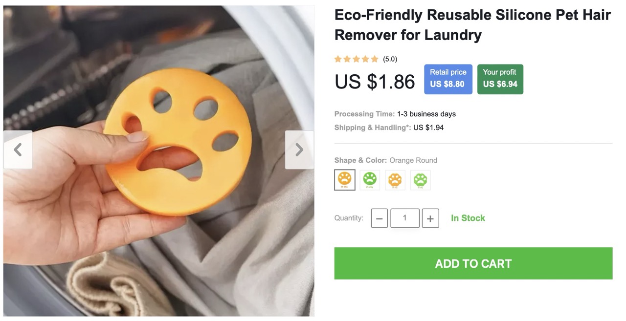Click the Processing Time label

point(364,114)
